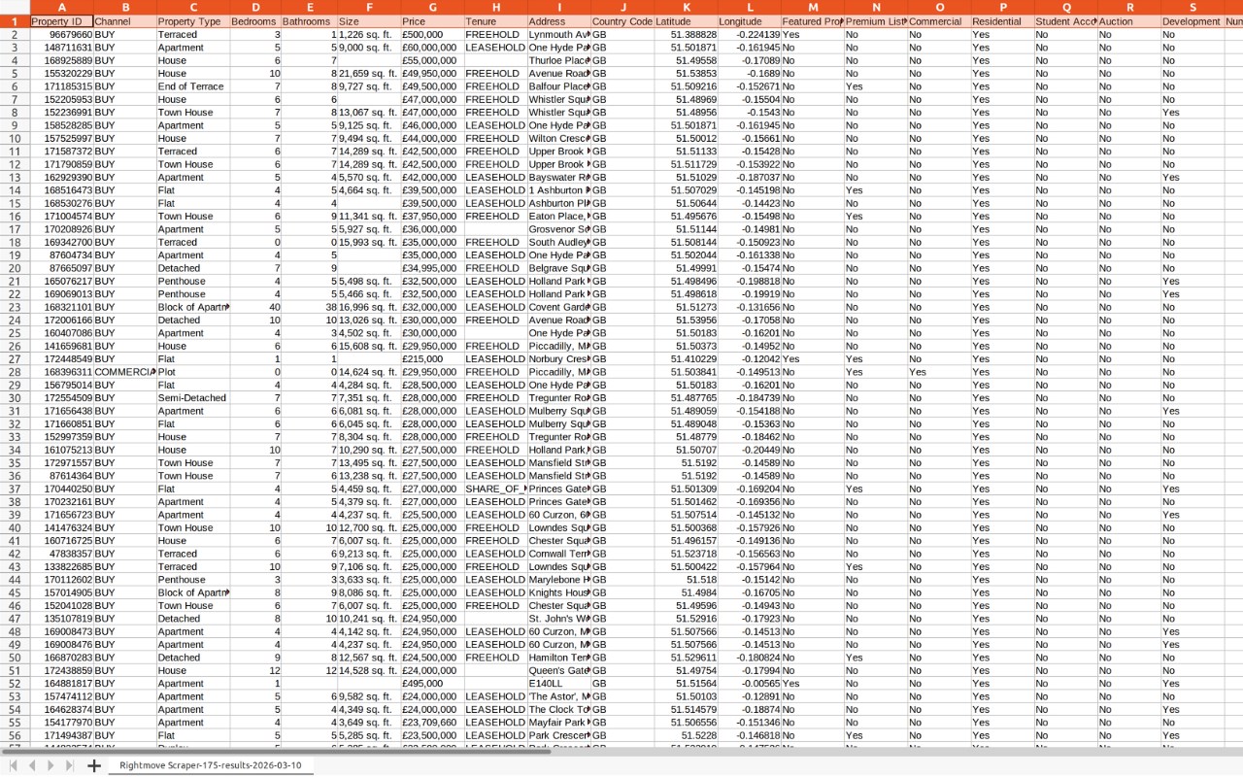Select the 'SHARE_OF_' tenure cell
This screenshot has width=1243, height=777.
coord(495,489)
